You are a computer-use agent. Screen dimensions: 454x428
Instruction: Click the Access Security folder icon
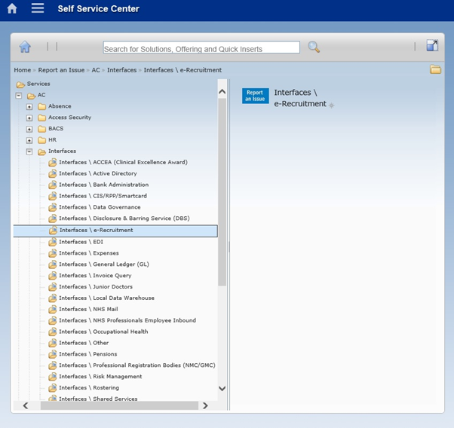(x=42, y=118)
